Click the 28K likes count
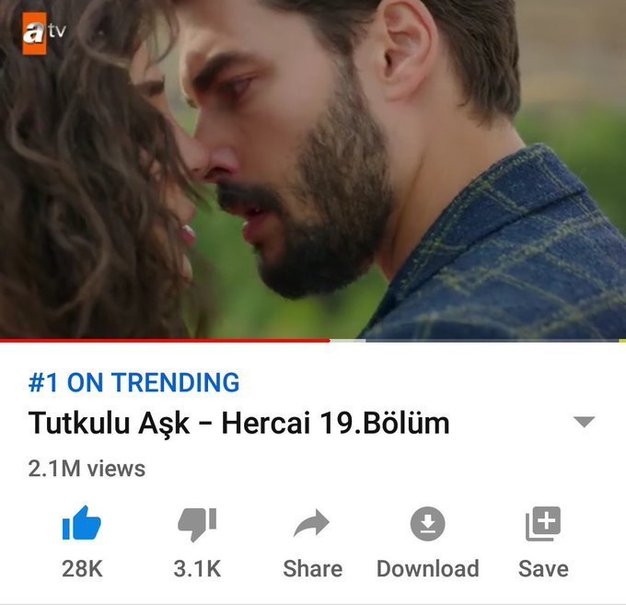 (82, 568)
